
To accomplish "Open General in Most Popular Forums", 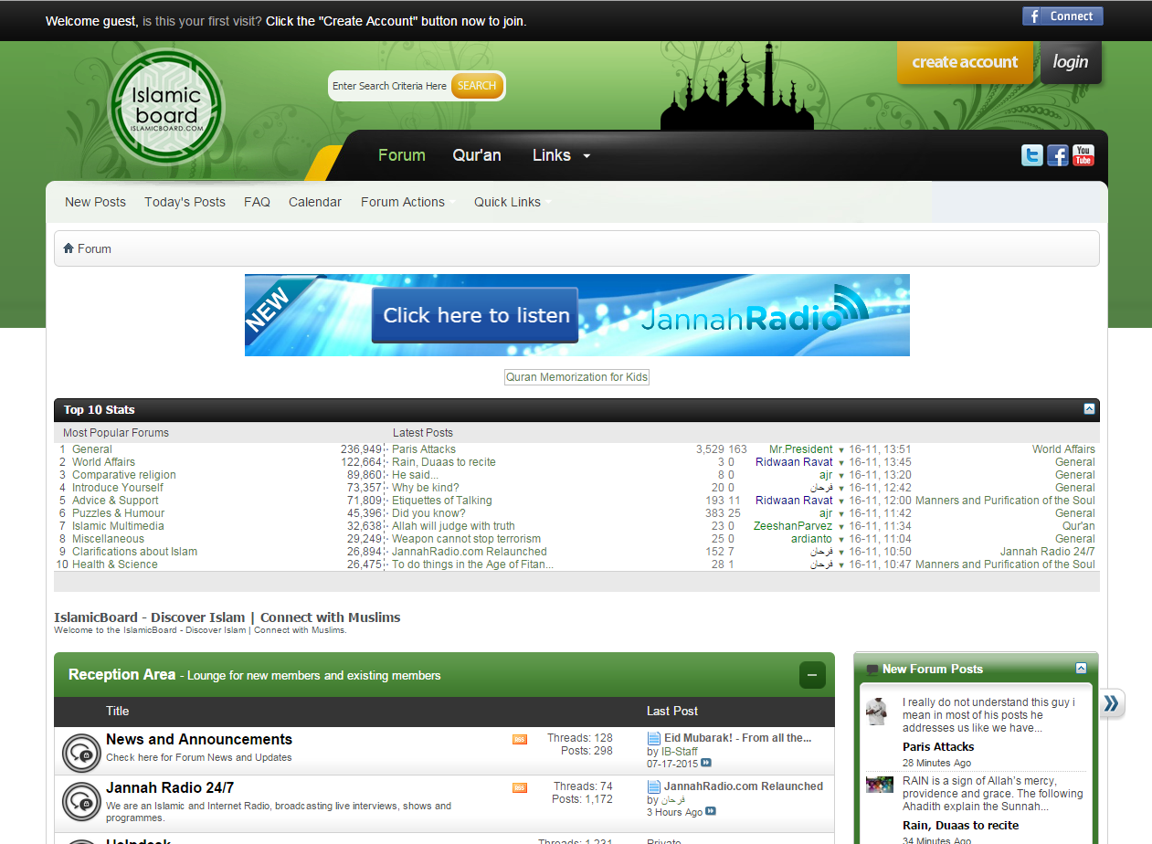I will [x=92, y=449].
